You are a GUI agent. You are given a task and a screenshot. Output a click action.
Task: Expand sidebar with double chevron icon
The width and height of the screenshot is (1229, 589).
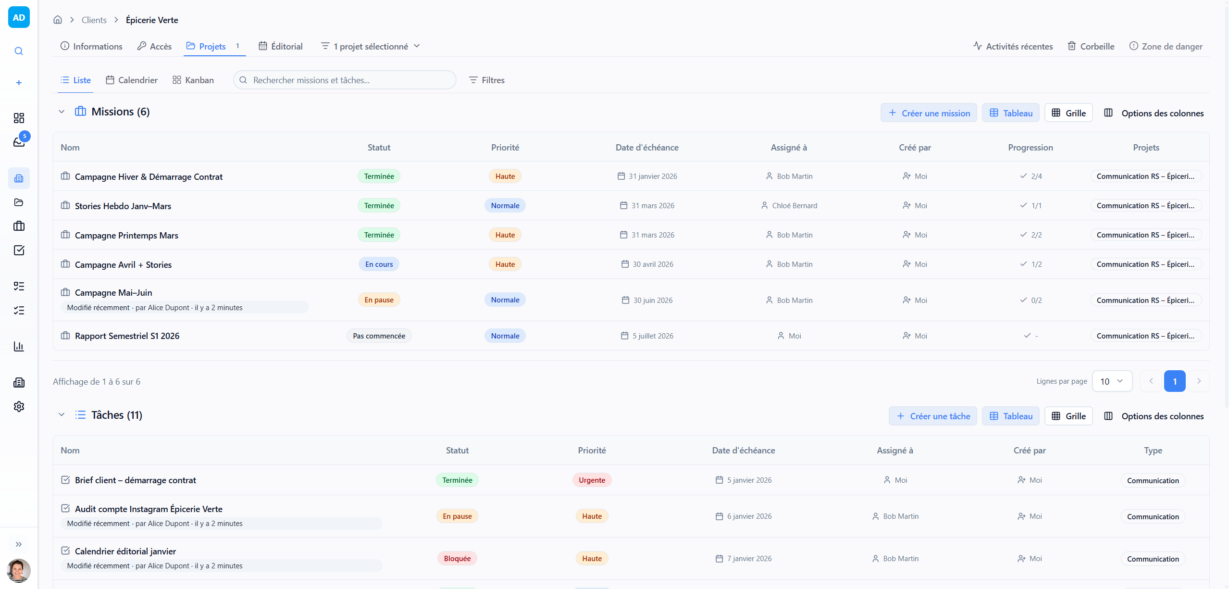(x=19, y=544)
